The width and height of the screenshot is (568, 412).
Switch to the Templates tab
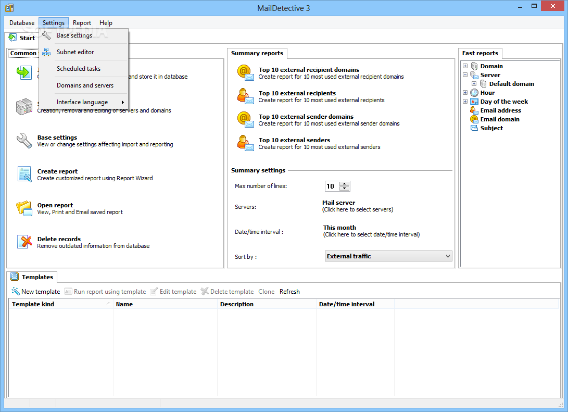tap(32, 277)
